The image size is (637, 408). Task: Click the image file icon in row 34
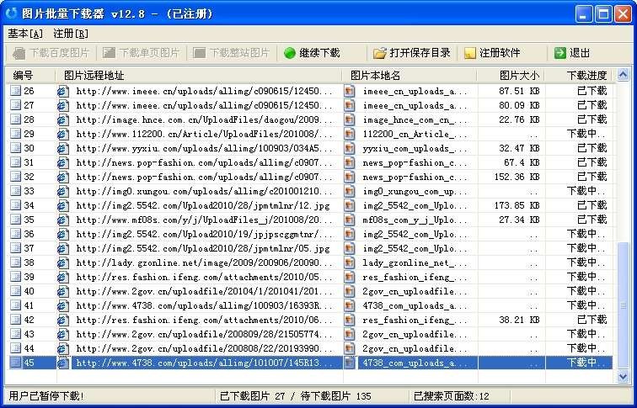point(350,205)
